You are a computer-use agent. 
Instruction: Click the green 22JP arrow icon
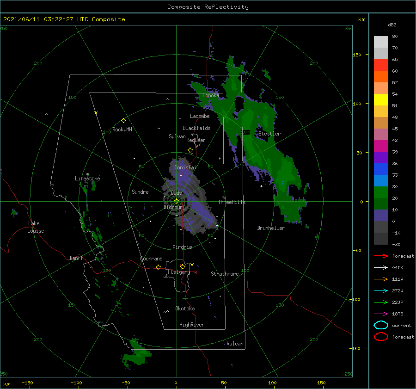click(x=381, y=302)
